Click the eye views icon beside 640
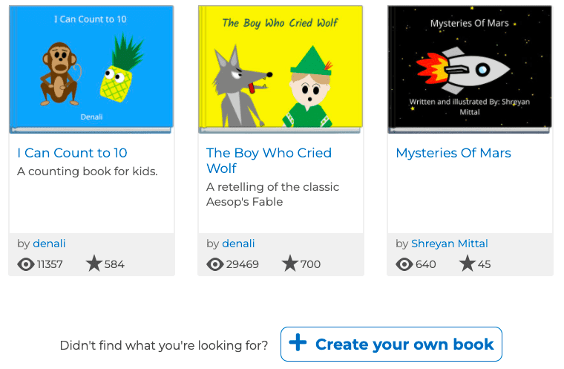 point(404,264)
